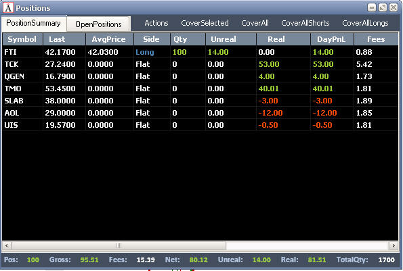Click CoverSelected button

[205, 23]
